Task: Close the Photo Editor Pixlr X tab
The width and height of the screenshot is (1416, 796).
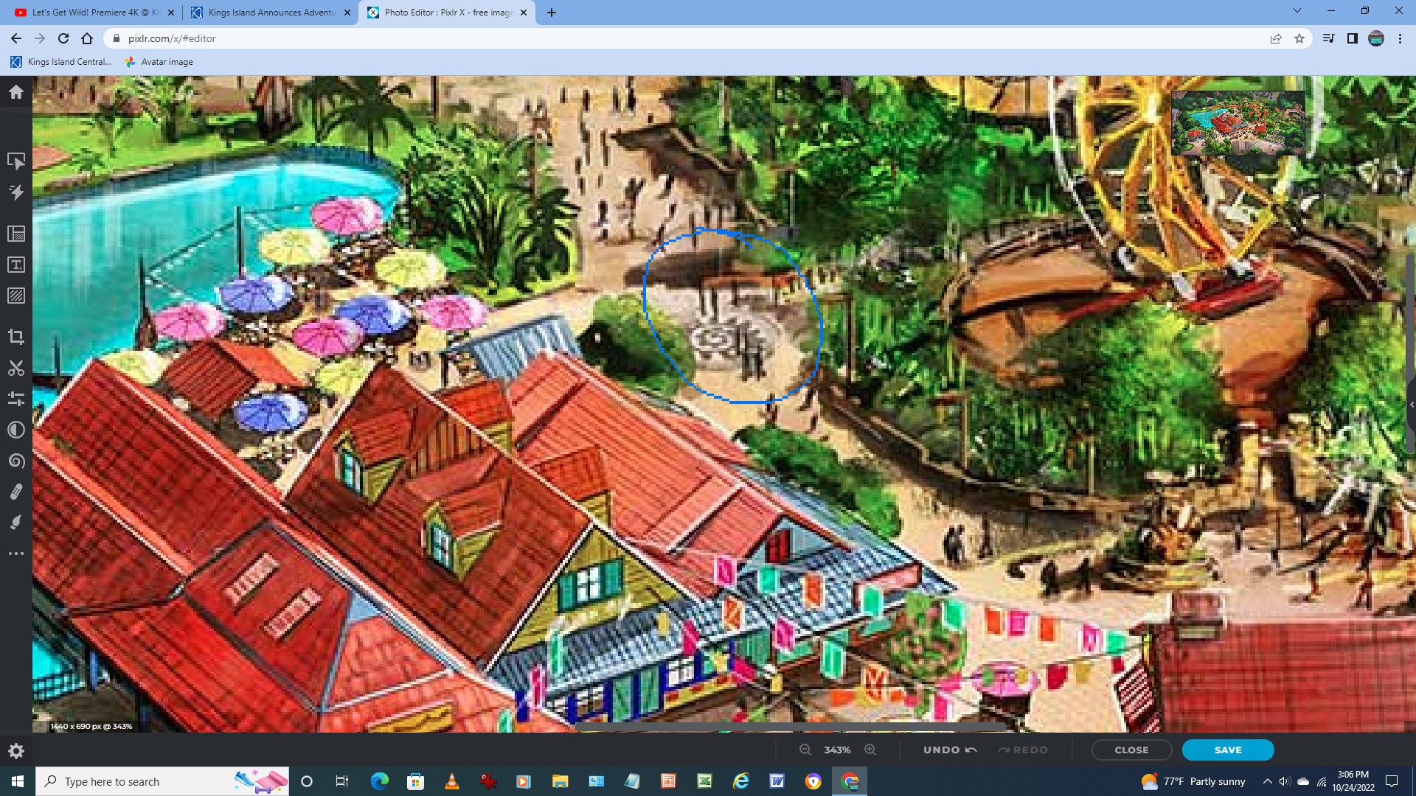Action: [x=524, y=13]
